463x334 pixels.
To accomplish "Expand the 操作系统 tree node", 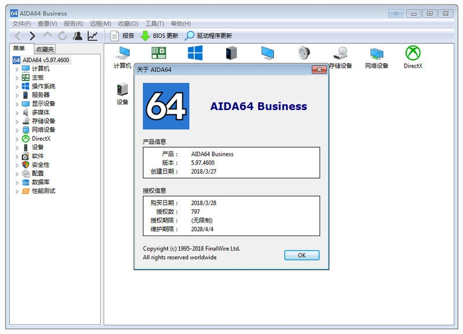I will coord(17,86).
